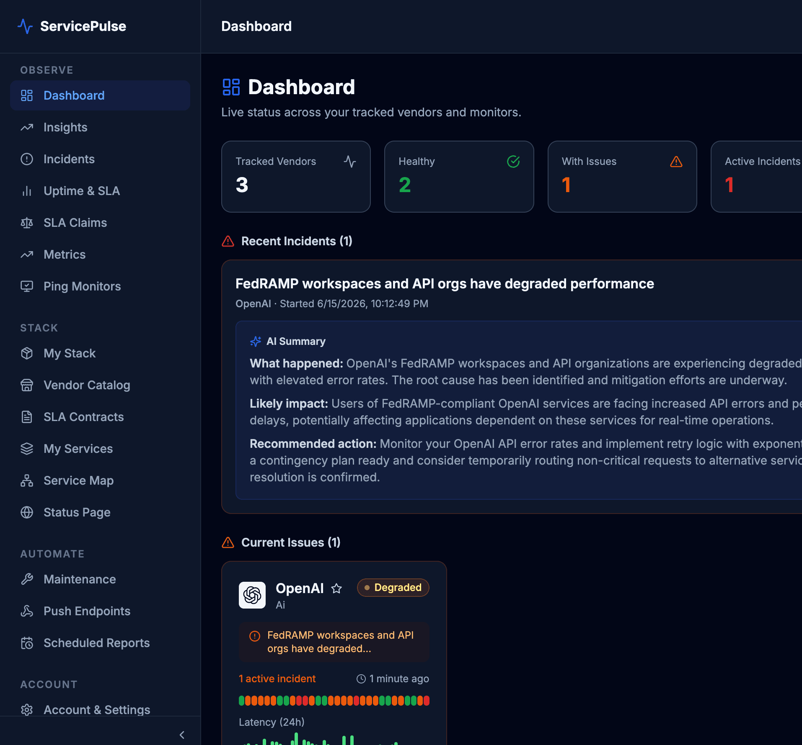Screen dimensions: 802x745
Task: Click the Latency (24h) sparkline chart
Action: click(334, 739)
